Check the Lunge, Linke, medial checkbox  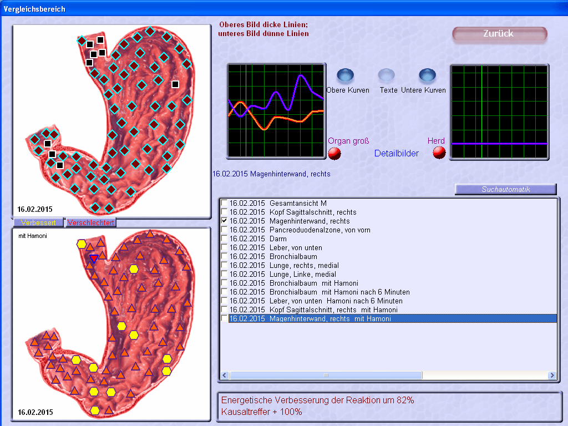(224, 274)
